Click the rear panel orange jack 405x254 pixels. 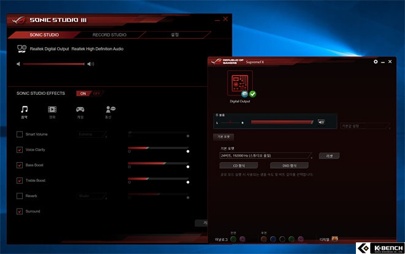(x=264, y=239)
